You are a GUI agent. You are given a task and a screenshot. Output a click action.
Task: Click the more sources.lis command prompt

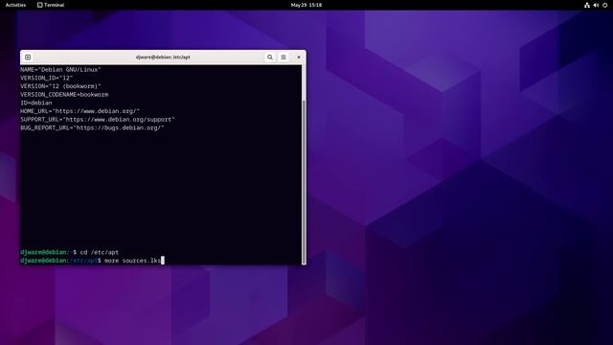[x=92, y=261]
